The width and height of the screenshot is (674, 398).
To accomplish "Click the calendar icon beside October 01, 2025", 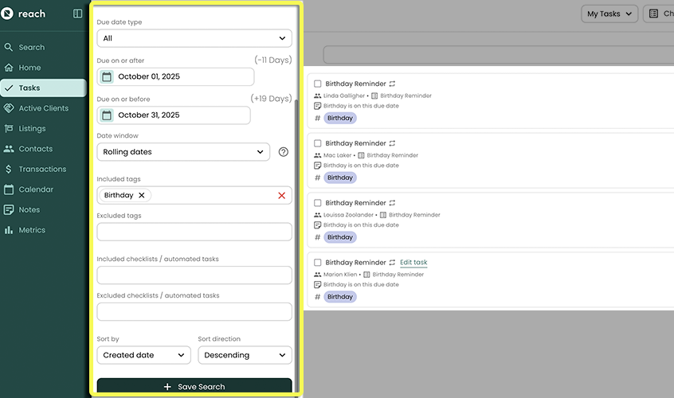I will 107,76.
